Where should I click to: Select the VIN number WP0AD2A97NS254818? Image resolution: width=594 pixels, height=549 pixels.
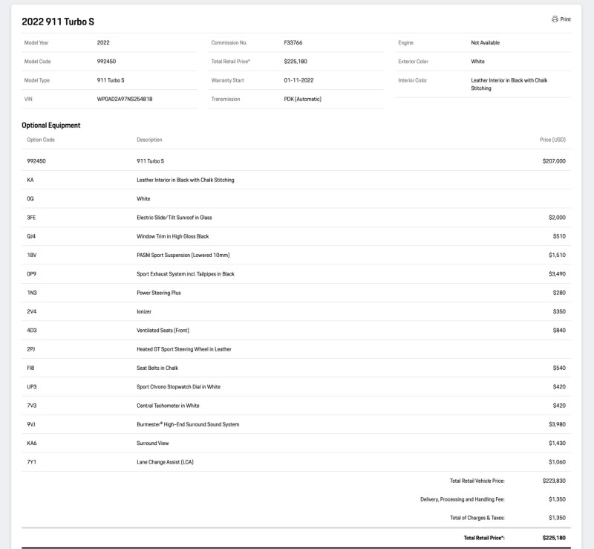[x=125, y=99]
